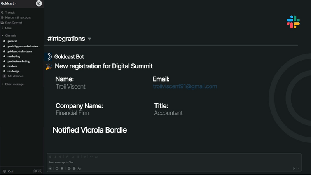The image size is (311, 175).
Task: Click the microphone audio clip icon
Action: 62,168
